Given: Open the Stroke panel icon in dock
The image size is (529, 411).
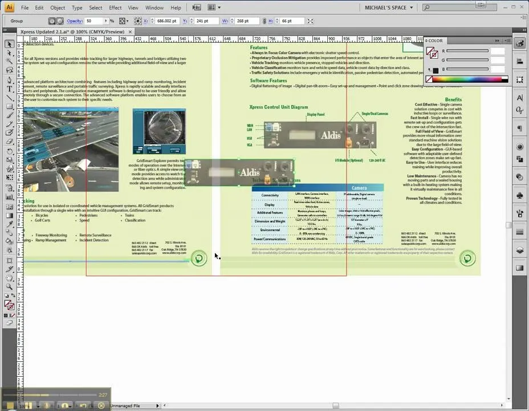Looking at the screenshot, I should pyautogui.click(x=520, y=232).
